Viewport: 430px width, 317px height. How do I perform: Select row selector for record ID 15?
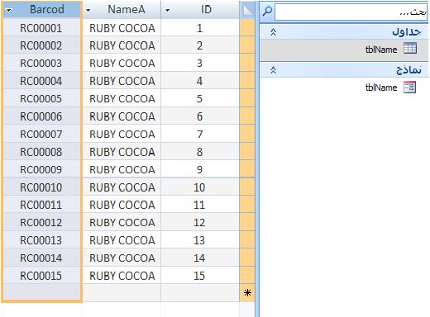tap(247, 275)
